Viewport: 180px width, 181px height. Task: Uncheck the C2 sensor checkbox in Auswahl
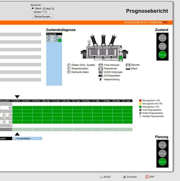56,37
